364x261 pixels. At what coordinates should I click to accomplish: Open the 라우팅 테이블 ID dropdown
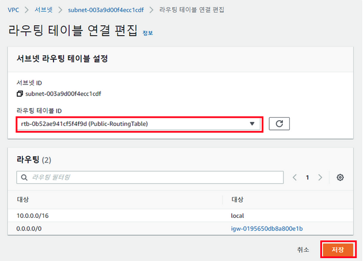(138, 124)
